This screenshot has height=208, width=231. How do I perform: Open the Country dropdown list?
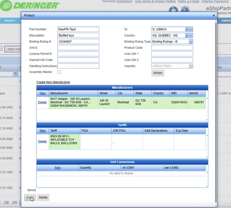191,35
